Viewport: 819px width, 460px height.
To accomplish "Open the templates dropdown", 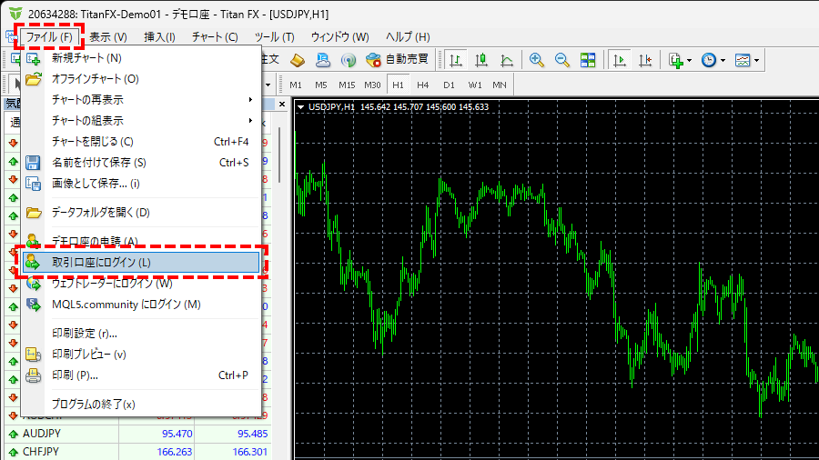I will pos(747,60).
